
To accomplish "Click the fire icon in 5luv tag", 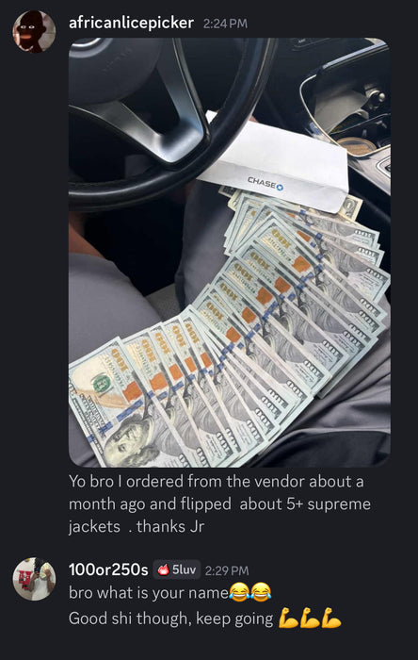I will 164,569.
